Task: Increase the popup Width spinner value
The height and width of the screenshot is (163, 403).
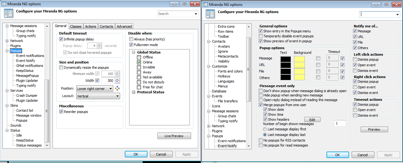Action: 117,79
